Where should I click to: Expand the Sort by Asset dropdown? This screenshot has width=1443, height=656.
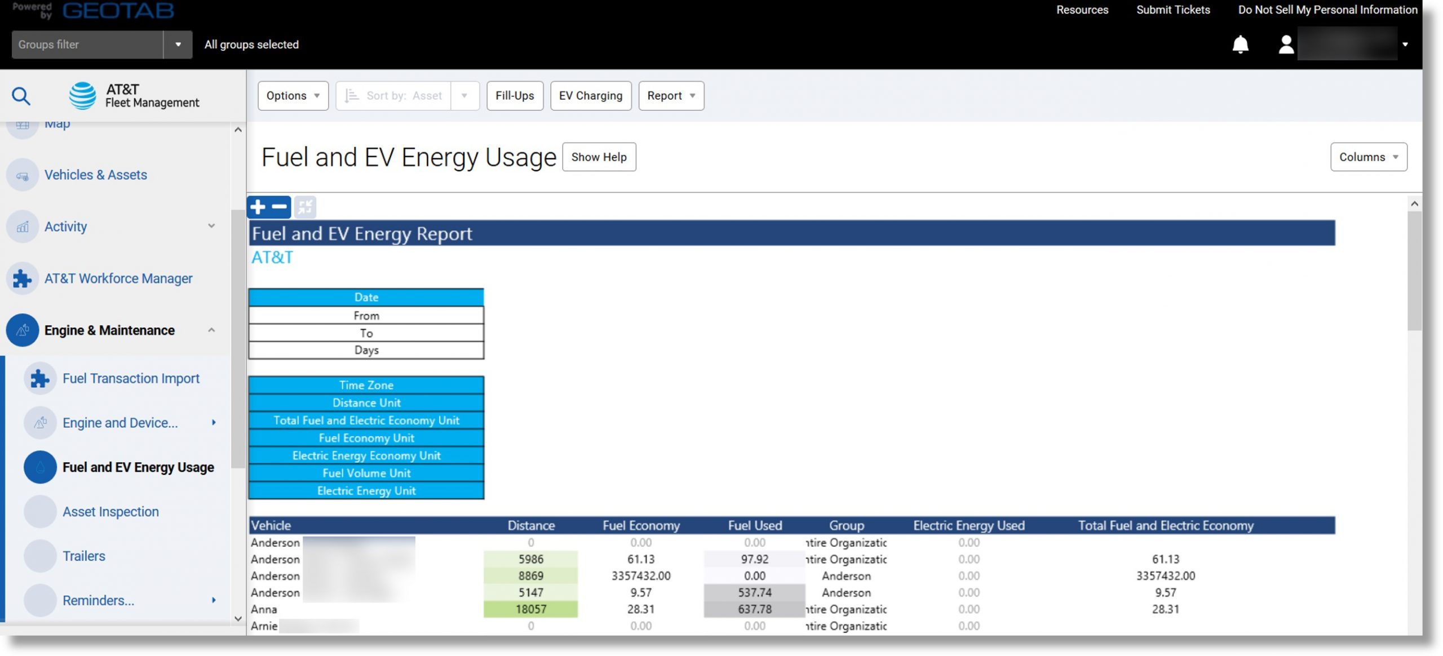pos(464,95)
